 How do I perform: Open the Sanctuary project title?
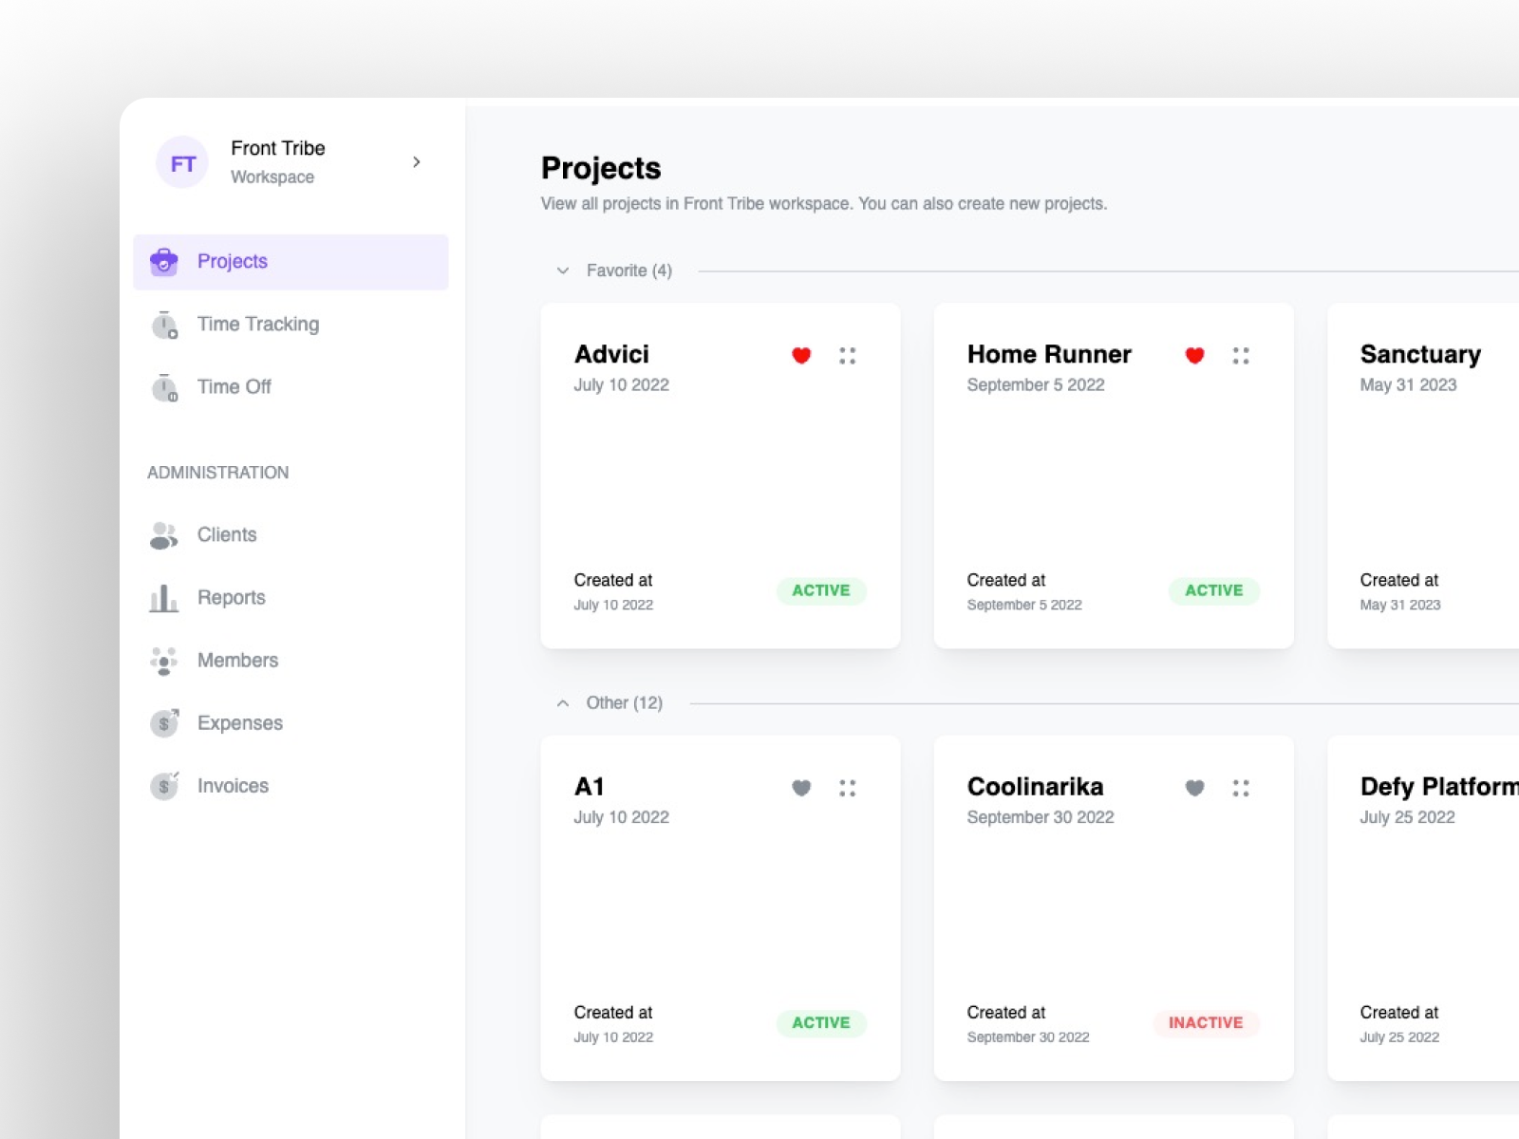pos(1420,354)
